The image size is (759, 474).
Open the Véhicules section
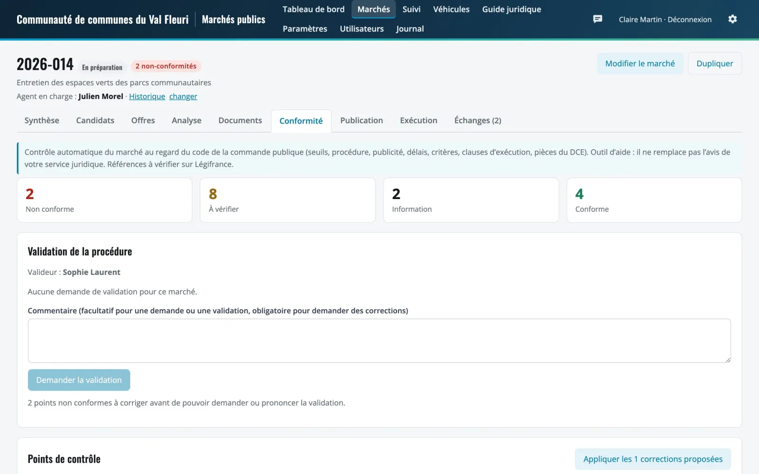click(451, 9)
